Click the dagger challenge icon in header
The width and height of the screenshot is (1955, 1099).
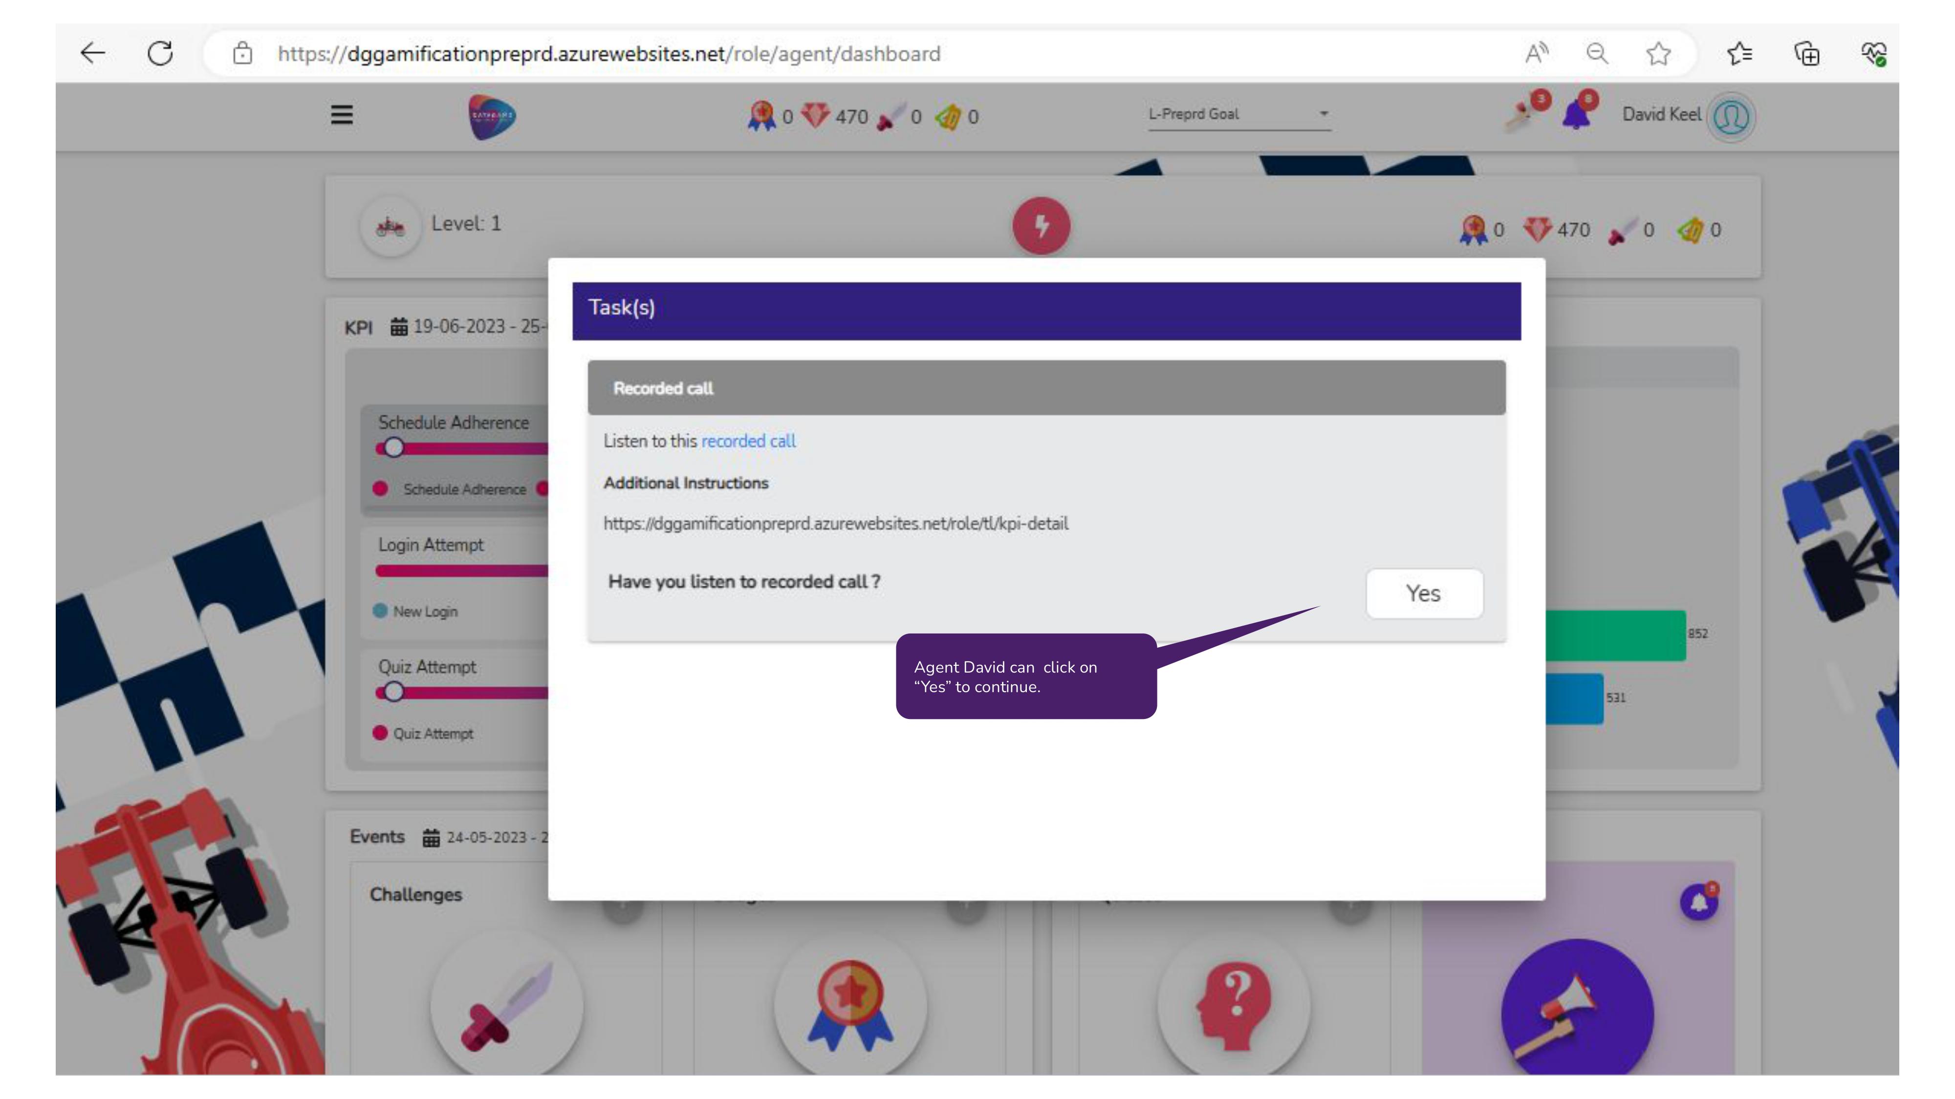point(891,117)
